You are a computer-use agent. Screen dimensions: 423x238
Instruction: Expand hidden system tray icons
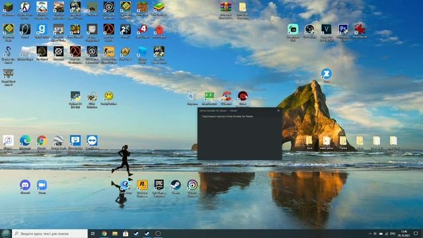[370, 233]
